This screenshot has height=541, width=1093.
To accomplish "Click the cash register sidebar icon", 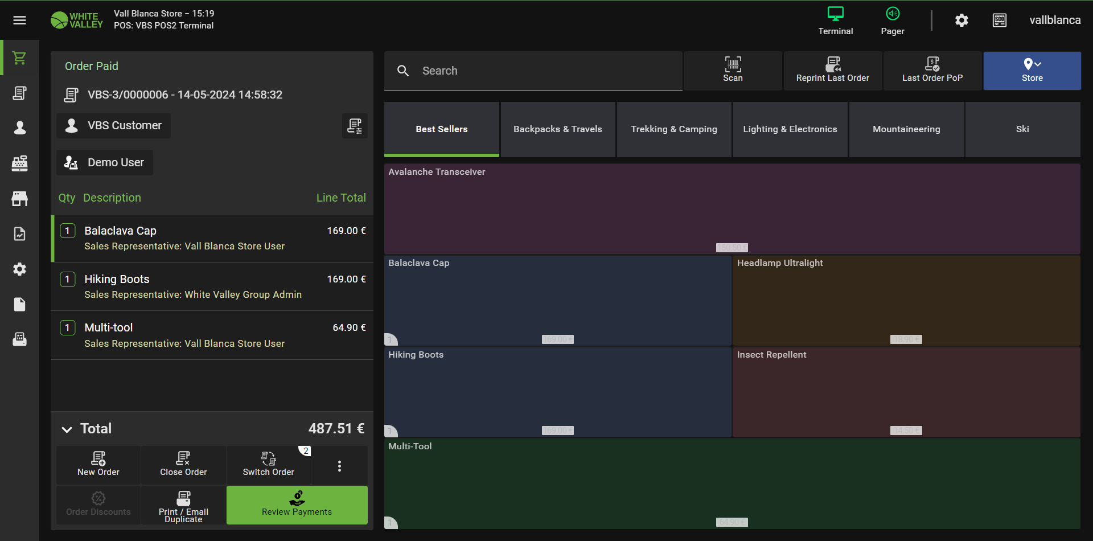I will pos(19,163).
